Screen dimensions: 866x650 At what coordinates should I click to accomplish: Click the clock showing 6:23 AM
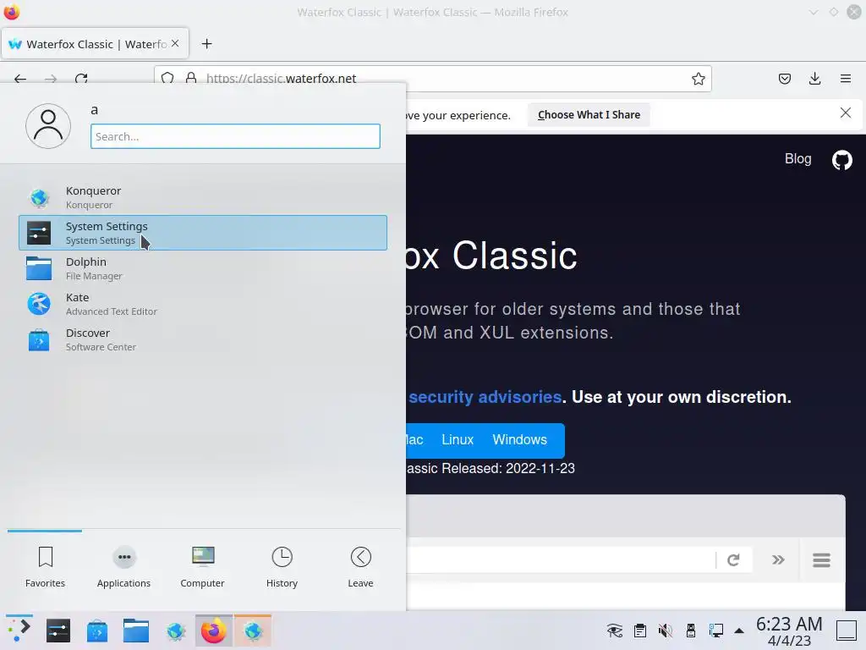(789, 631)
